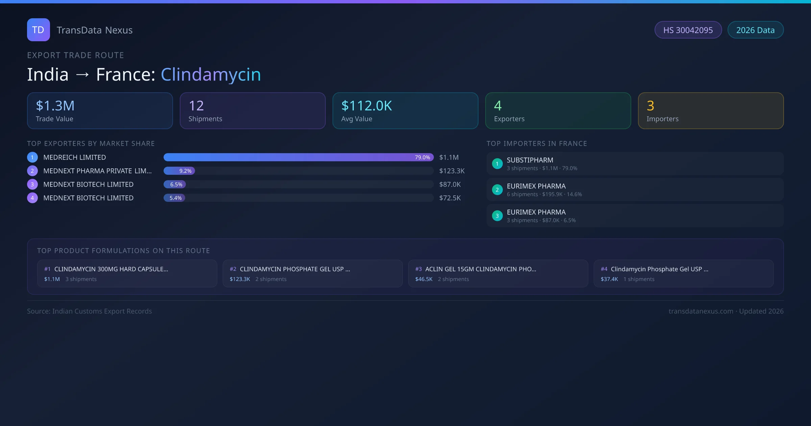This screenshot has height=426, width=811.
Task: Click the transdatanexus.com footer link
Action: (701, 311)
